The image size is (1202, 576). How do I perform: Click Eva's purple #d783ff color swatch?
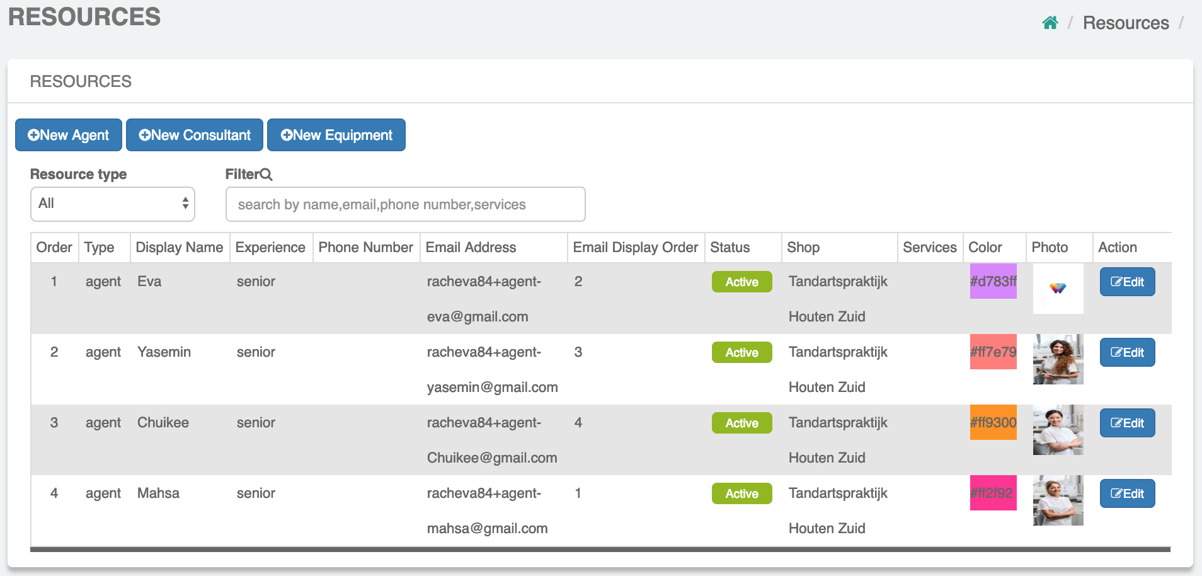pos(993,281)
